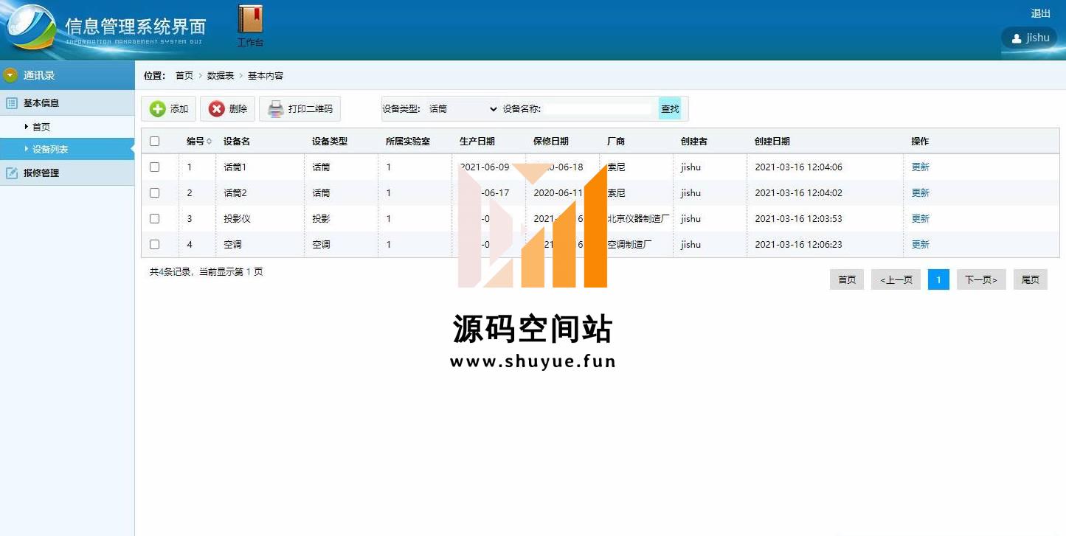Open the 工作台 workbench book icon
This screenshot has height=536, width=1066.
tap(250, 20)
